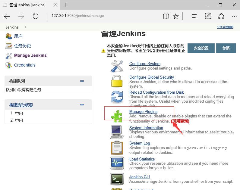Click the address bar URL field
Screen dimensions: 240x190
[x=106, y=16]
